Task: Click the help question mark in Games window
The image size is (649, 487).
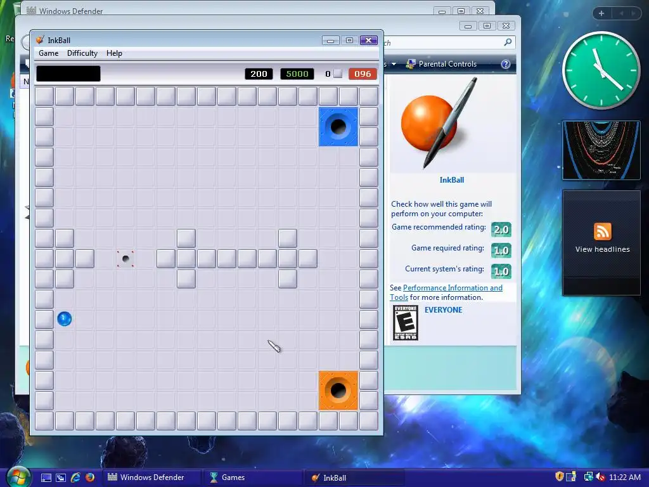Action: (505, 64)
